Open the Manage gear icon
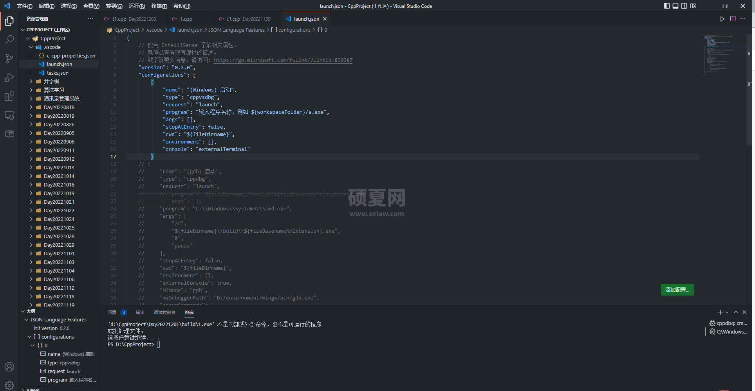755x391 pixels. point(9,385)
